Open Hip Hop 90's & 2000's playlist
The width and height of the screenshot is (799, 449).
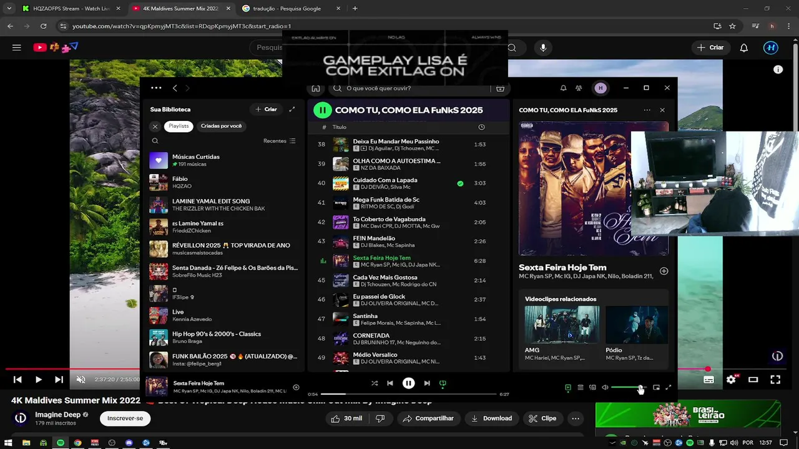pos(223,337)
